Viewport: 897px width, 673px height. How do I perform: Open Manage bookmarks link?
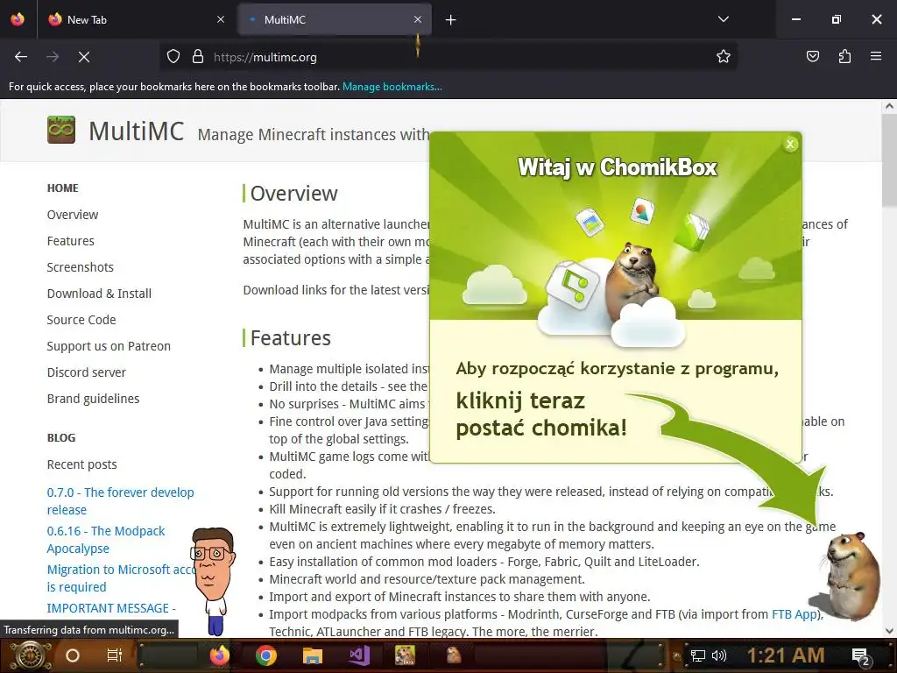pyautogui.click(x=392, y=87)
